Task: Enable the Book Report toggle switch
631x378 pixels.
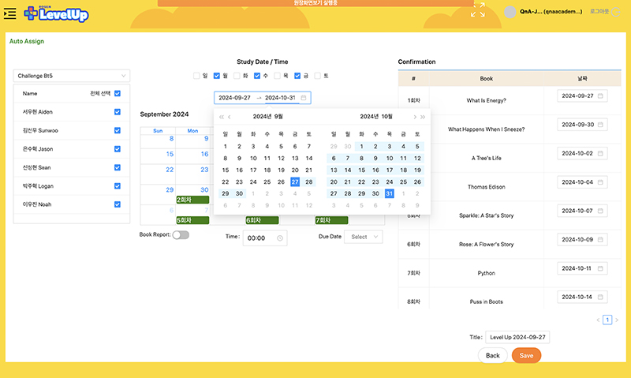Action: 181,235
